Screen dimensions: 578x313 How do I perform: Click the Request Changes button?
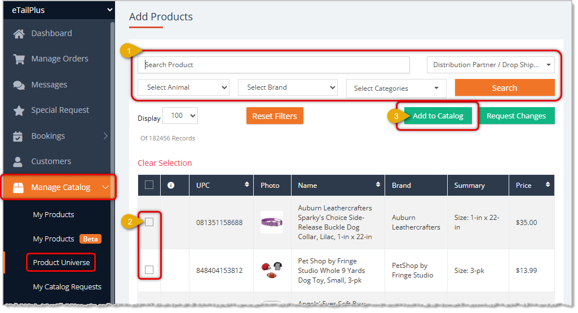[516, 116]
